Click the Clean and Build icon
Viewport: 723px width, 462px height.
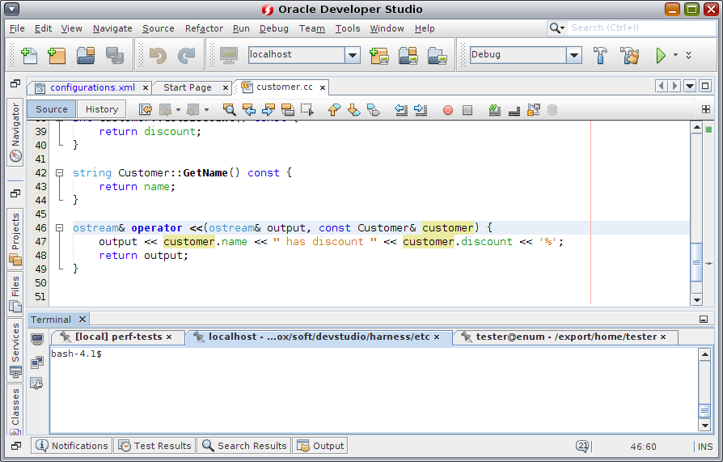pos(629,55)
